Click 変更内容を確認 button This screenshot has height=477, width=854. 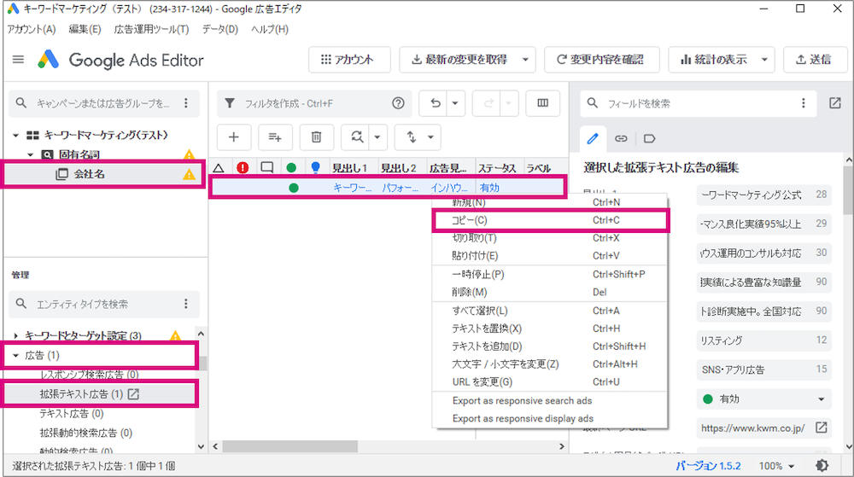[x=602, y=59]
